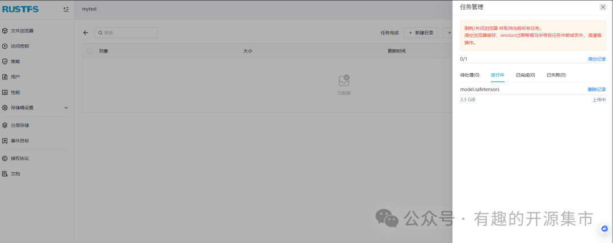Click the 无数据 empty-state icon
Image resolution: width=613 pixels, height=243 pixels.
click(x=343, y=80)
